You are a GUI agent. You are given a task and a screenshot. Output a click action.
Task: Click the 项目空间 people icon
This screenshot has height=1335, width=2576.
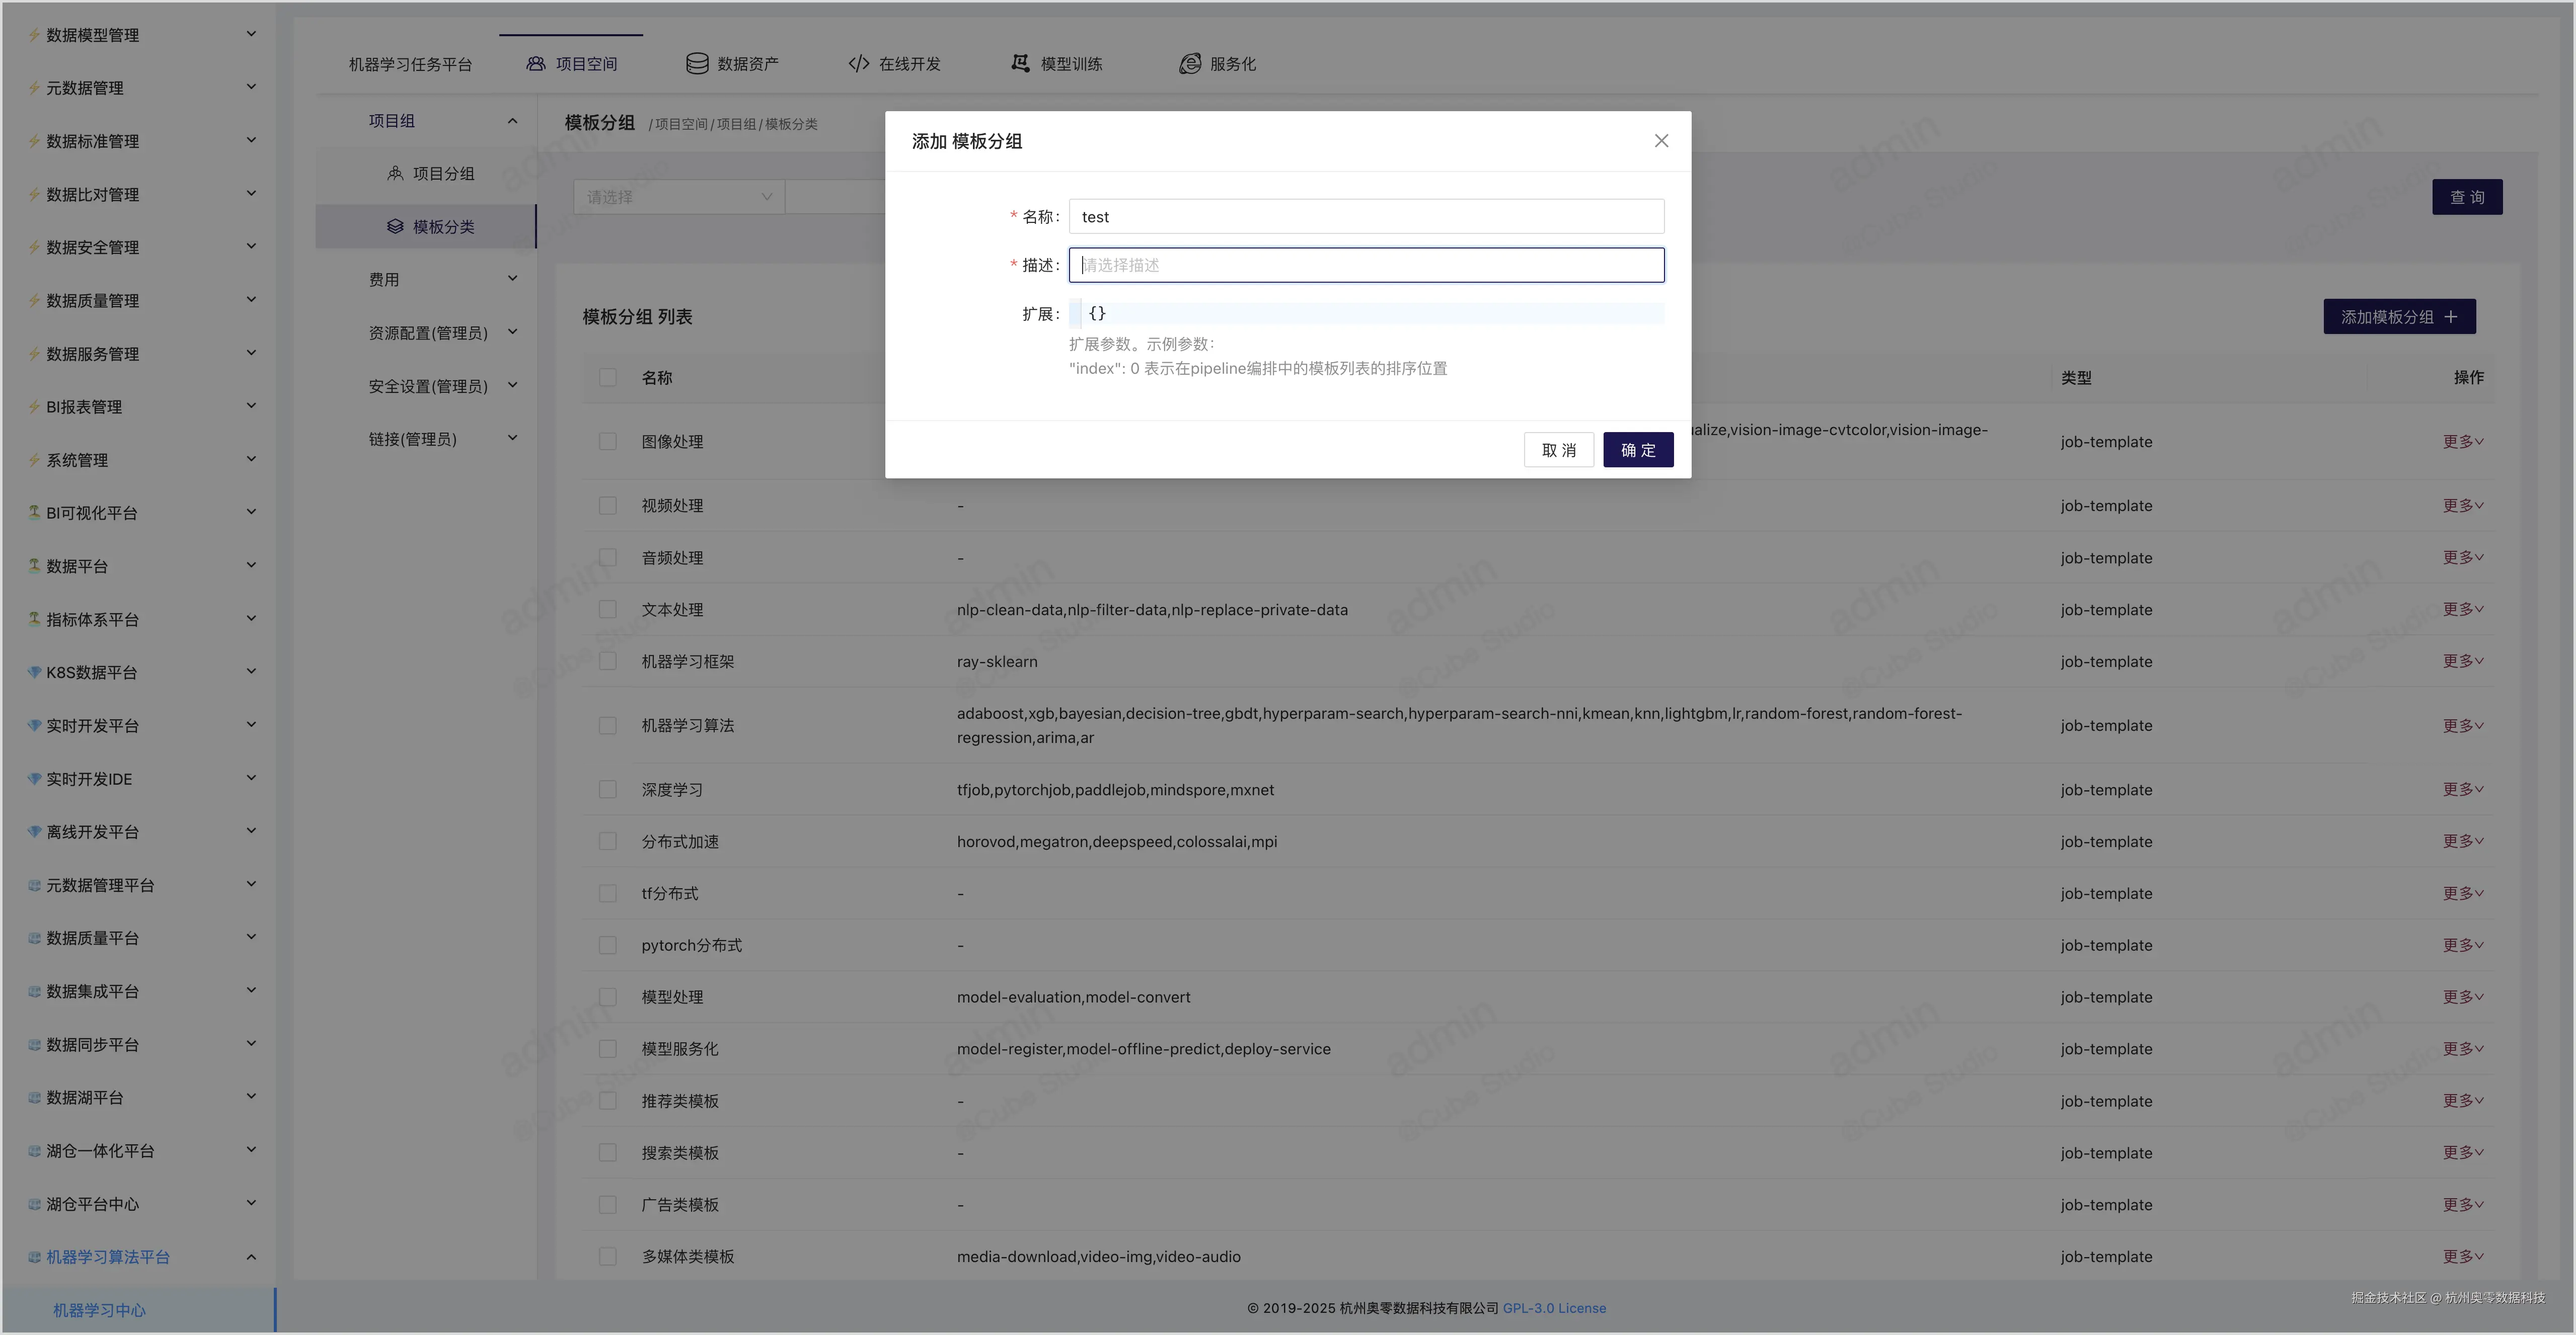point(536,64)
